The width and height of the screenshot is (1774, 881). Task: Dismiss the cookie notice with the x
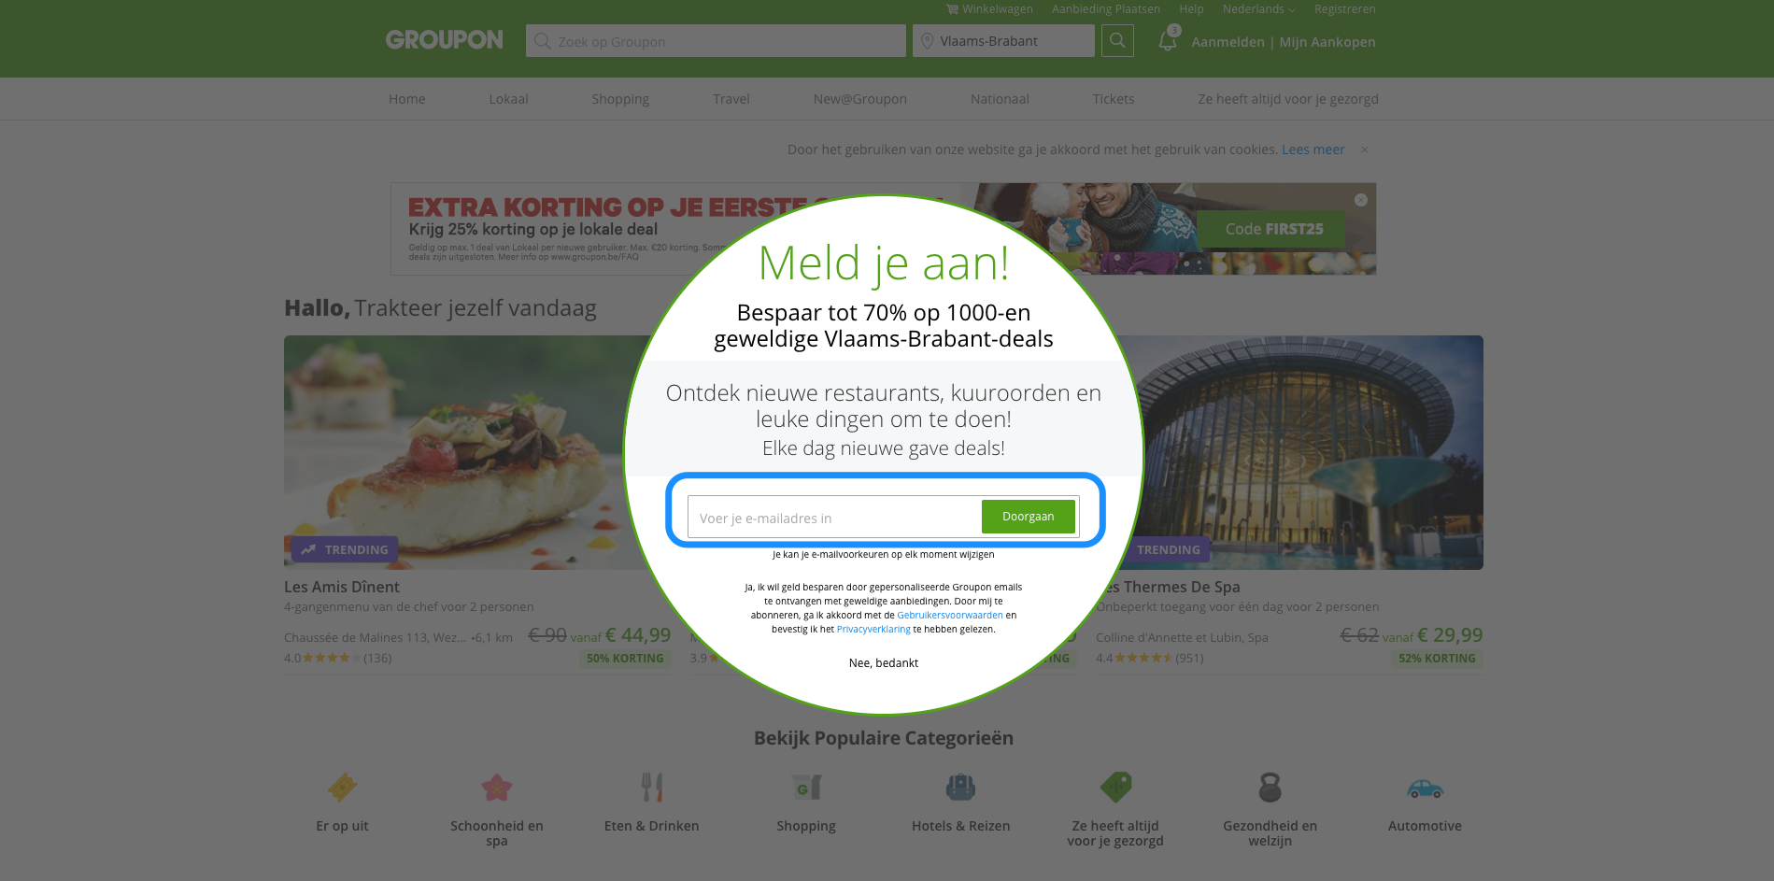point(1365,149)
